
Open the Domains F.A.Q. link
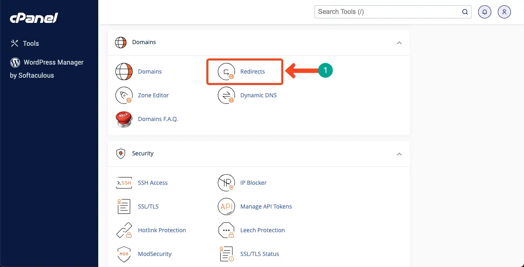(x=158, y=119)
